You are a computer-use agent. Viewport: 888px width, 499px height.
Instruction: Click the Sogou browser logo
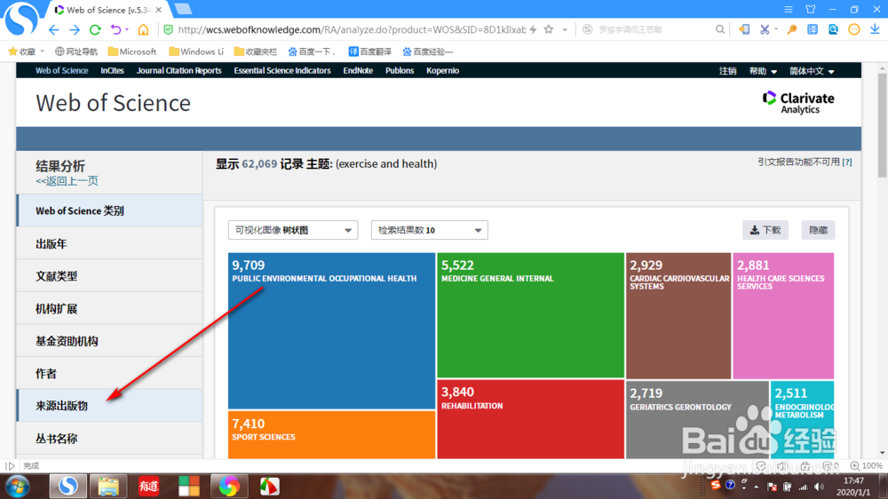pos(21,19)
